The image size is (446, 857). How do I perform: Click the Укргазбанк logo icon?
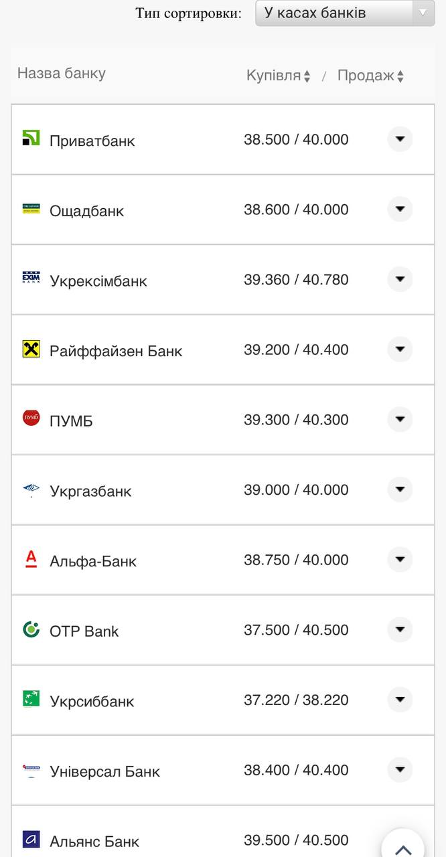[31, 489]
